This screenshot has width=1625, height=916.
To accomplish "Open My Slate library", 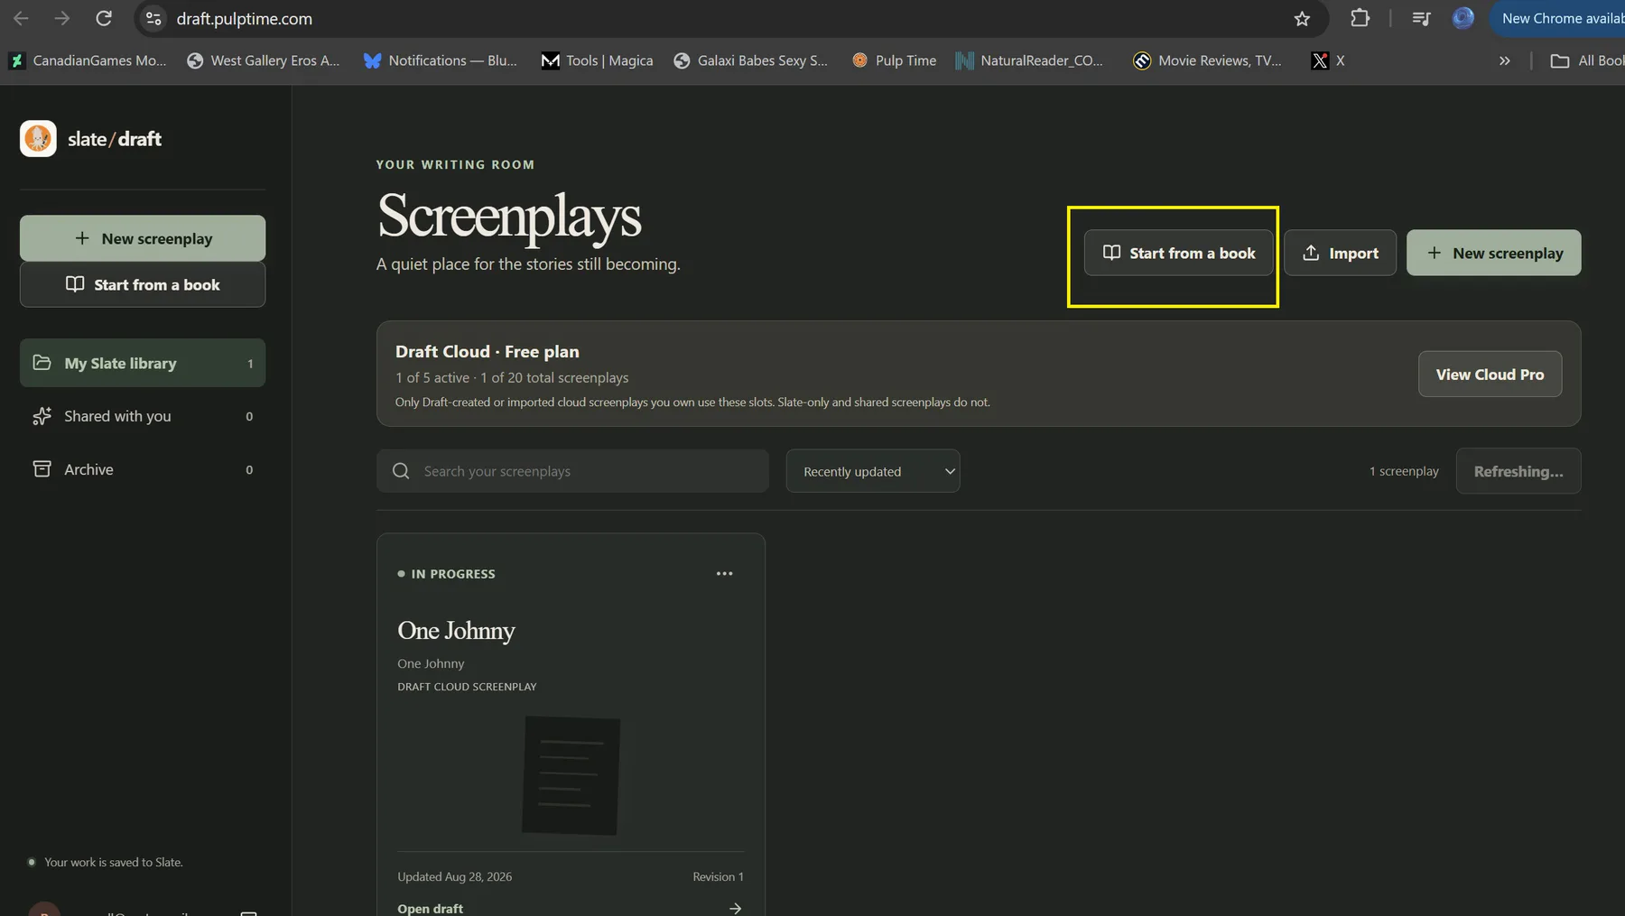I will [x=143, y=363].
